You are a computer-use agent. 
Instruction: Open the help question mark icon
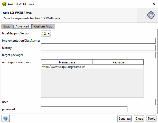(x=6, y=118)
